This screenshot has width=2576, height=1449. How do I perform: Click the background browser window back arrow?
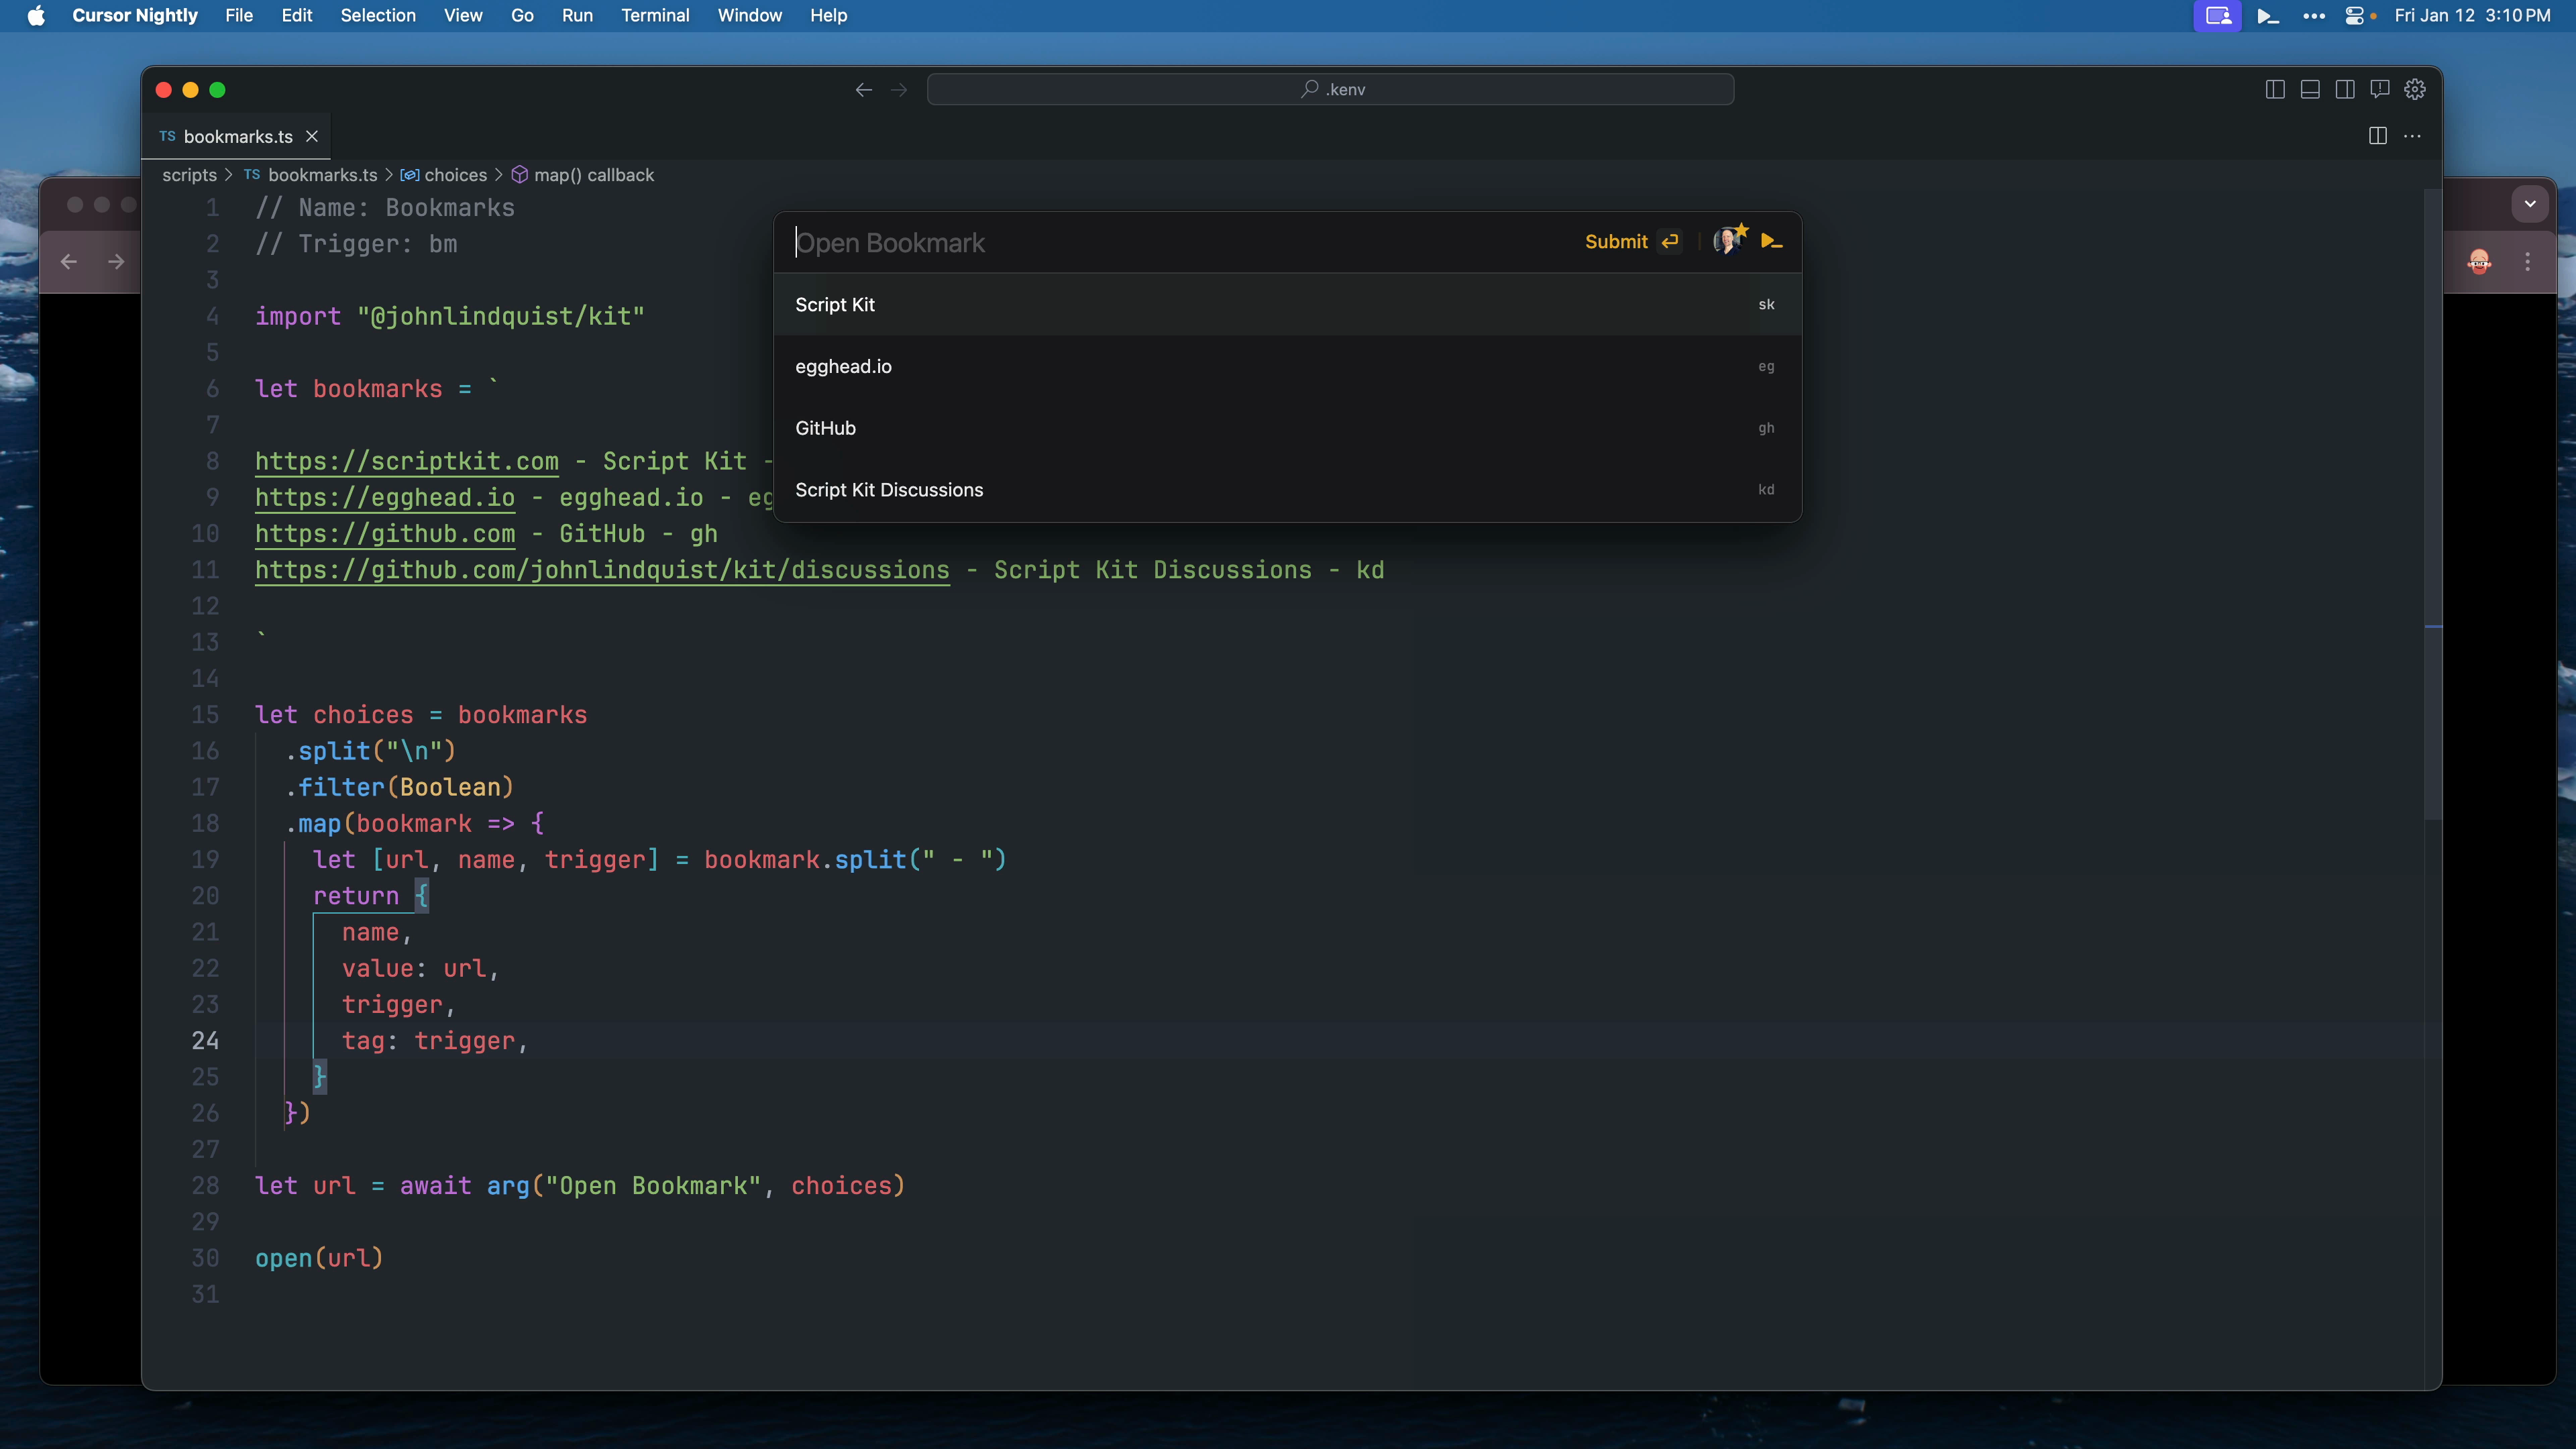69,262
